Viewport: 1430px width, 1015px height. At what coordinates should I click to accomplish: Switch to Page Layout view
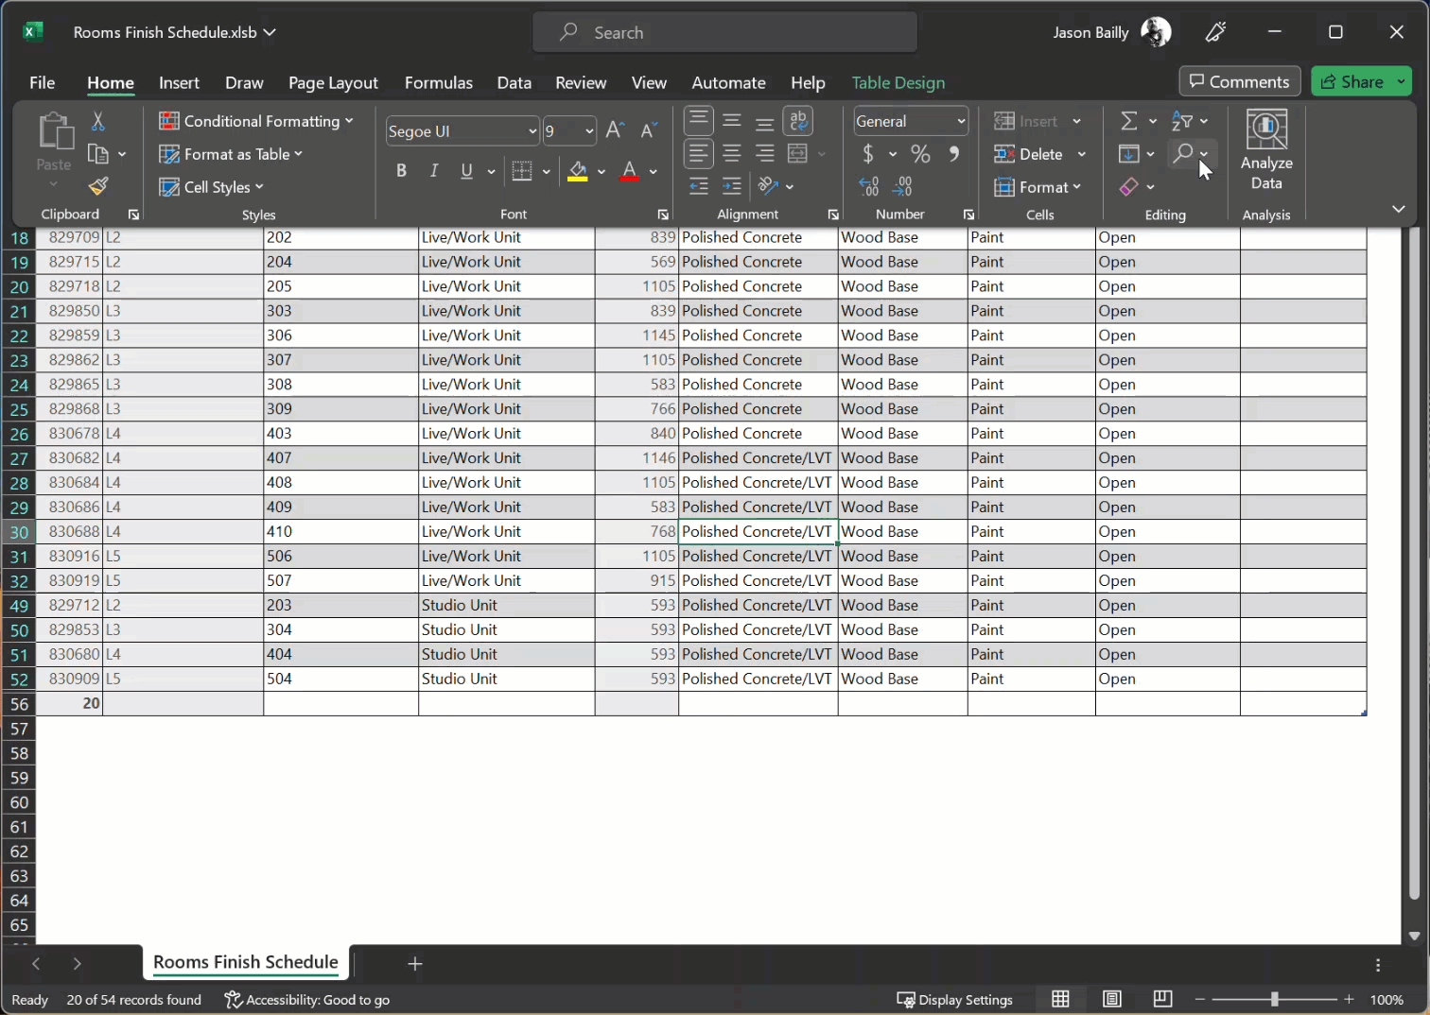pyautogui.click(x=1112, y=999)
